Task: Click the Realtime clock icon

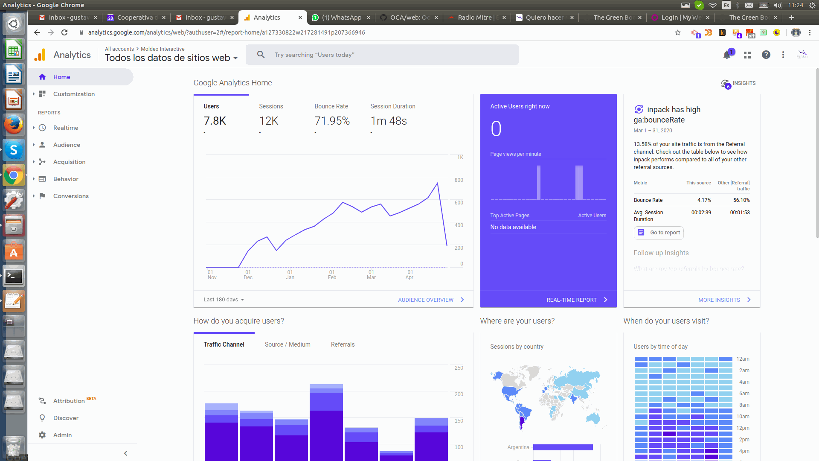Action: click(x=42, y=128)
